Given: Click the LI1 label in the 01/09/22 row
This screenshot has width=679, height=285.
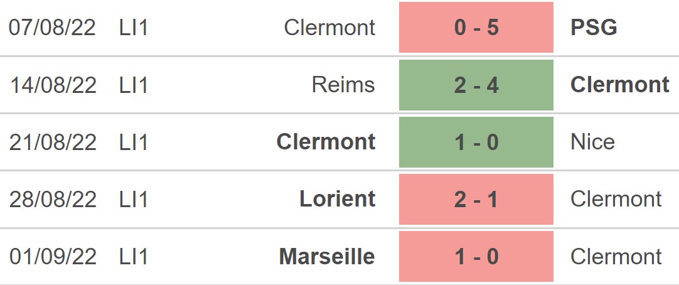Looking at the screenshot, I should click(x=133, y=256).
